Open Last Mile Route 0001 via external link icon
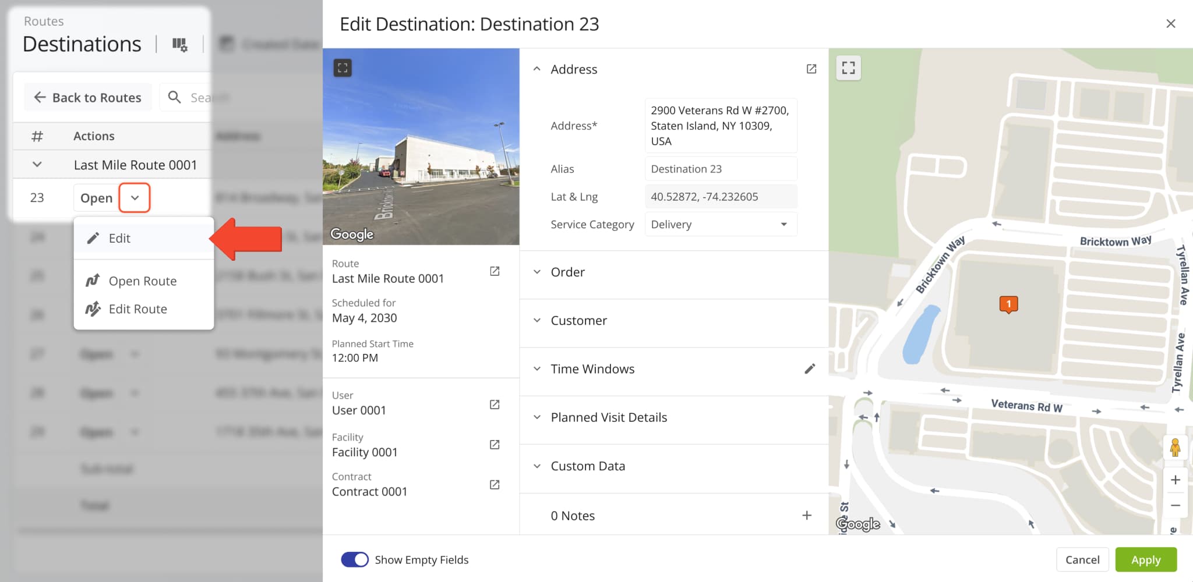 point(495,271)
